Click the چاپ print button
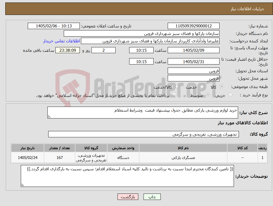Viewport: 273px width, 206px height. coord(152,197)
